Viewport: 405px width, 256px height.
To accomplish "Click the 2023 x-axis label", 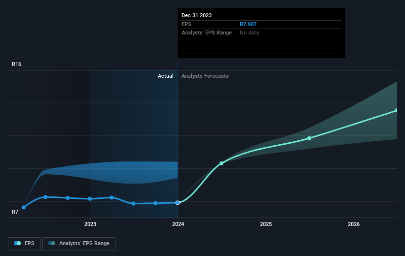I will [x=90, y=224].
